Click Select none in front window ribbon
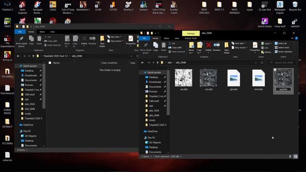Viewport: 306px width, 172px height. 282,47
